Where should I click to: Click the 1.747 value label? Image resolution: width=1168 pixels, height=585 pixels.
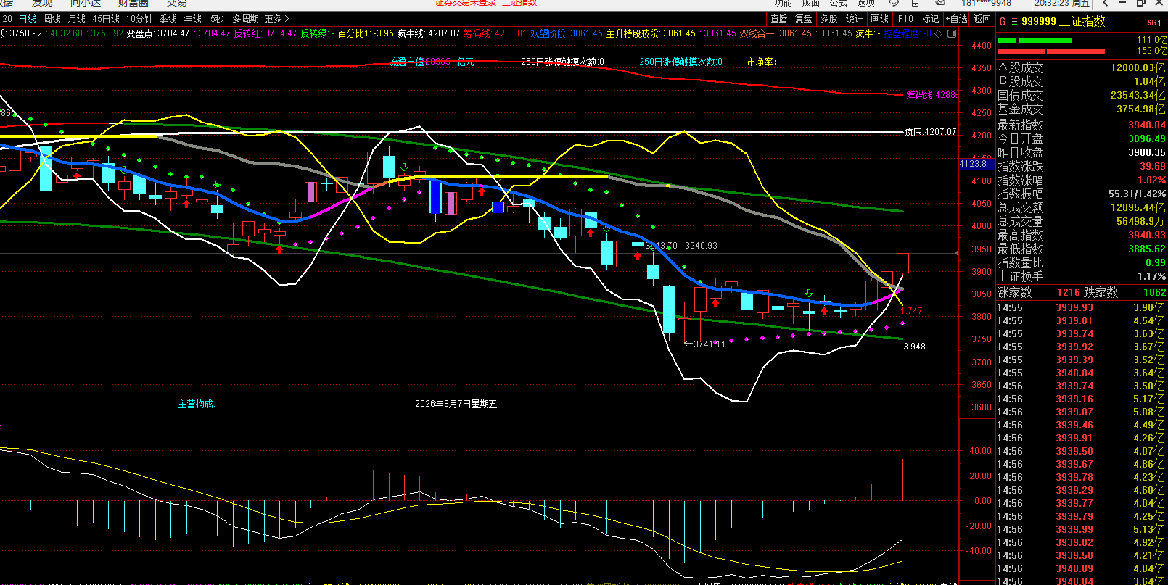click(x=912, y=311)
